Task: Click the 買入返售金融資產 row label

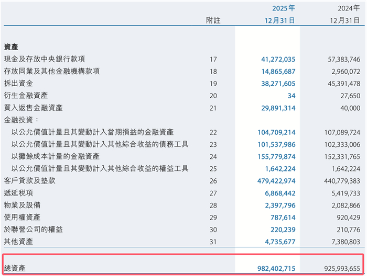Action: (x=33, y=108)
